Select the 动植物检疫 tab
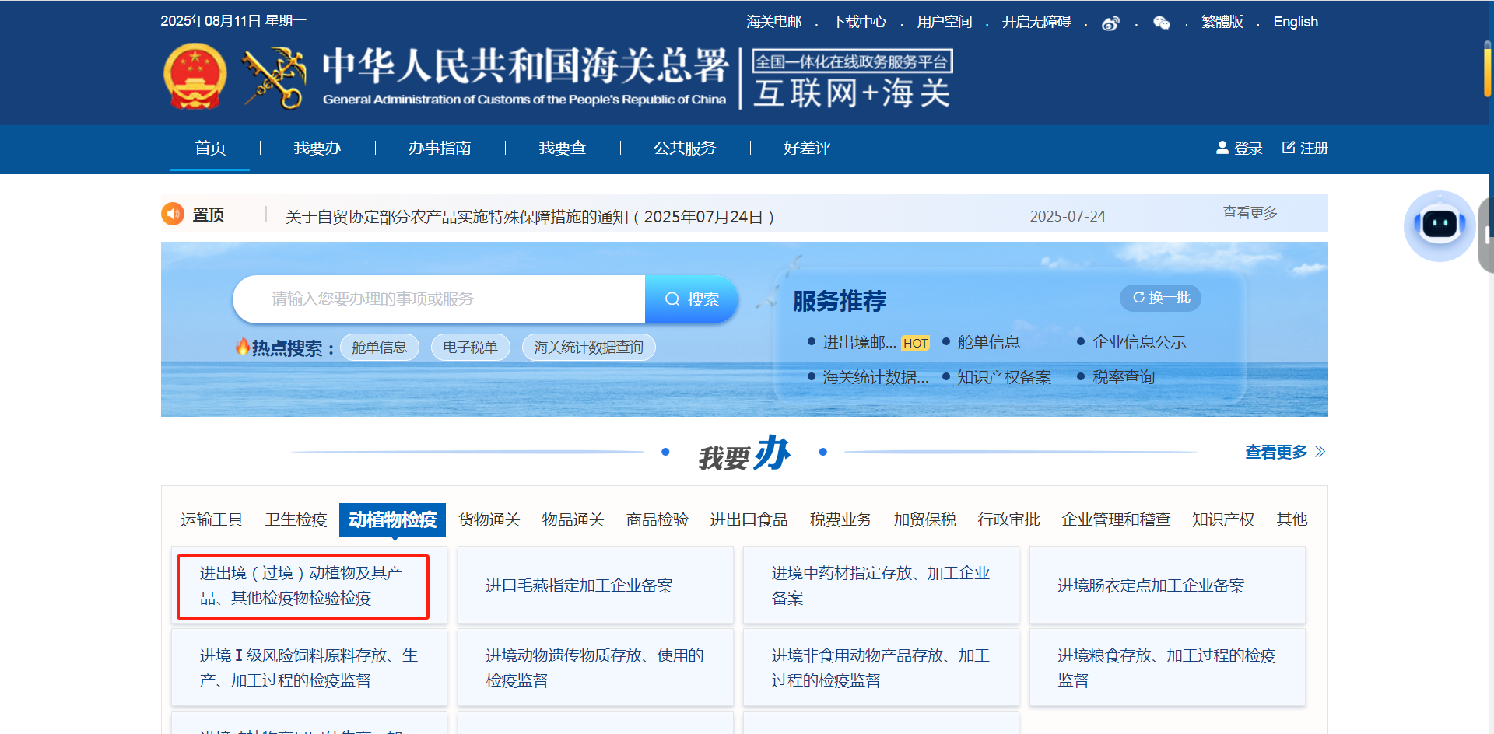The image size is (1494, 734). (392, 519)
